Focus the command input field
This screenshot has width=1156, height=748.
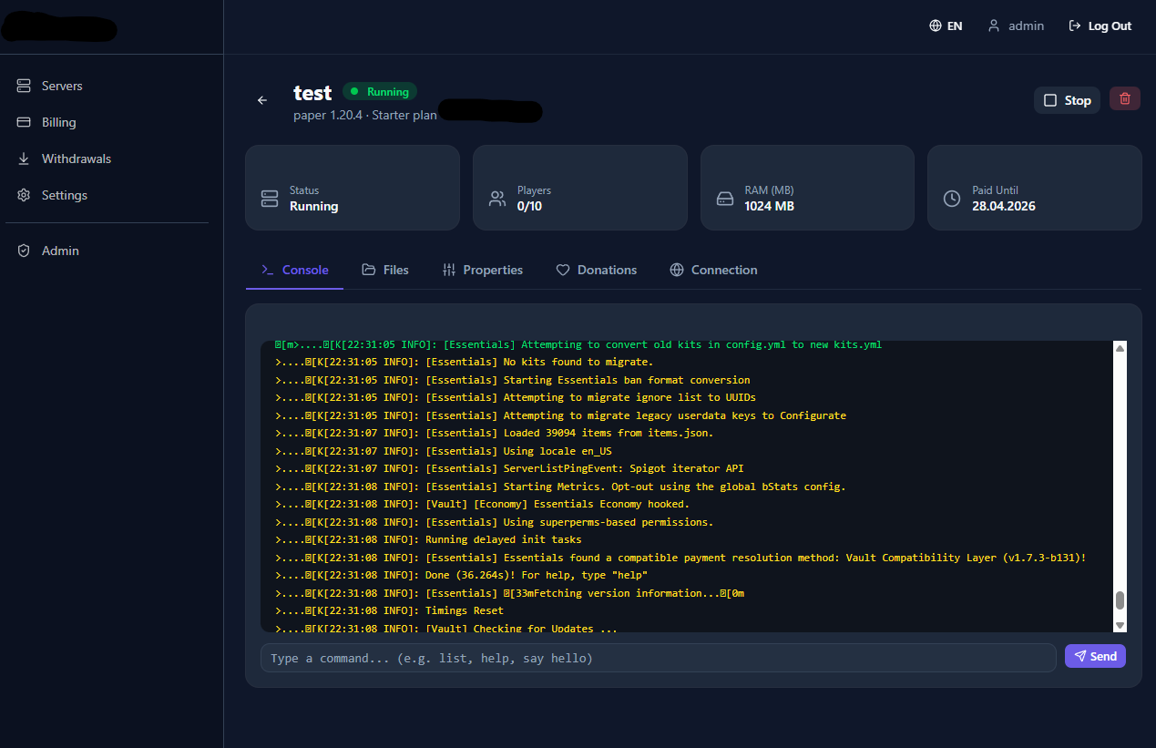click(x=658, y=658)
